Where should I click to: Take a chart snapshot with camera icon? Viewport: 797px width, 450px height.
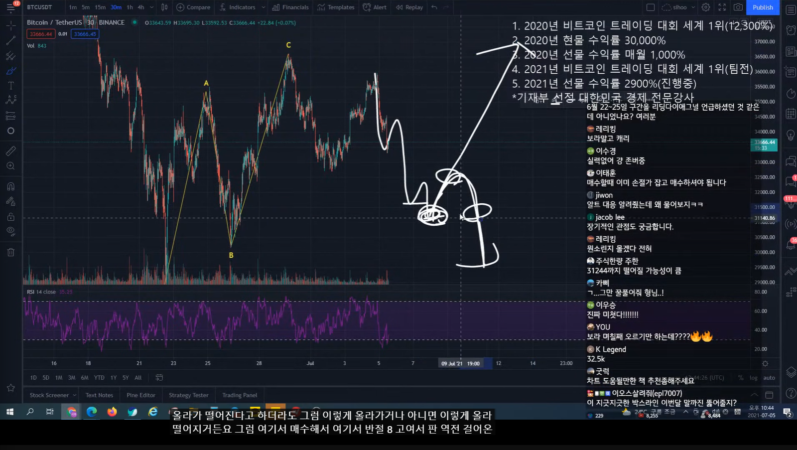click(x=738, y=7)
